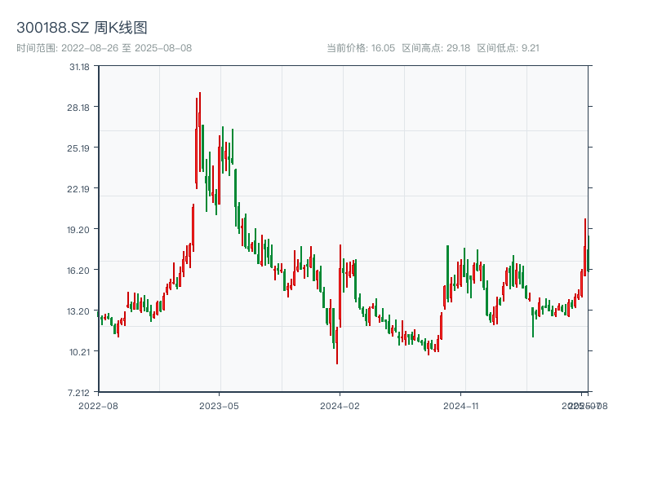
Task: Click the 区间高点 value 29.18
Action: pos(456,47)
